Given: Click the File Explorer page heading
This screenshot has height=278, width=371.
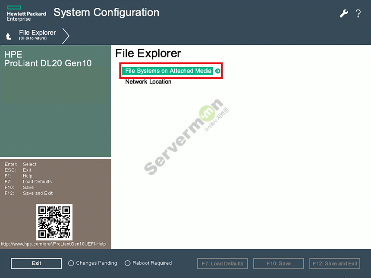Looking at the screenshot, I should point(148,53).
